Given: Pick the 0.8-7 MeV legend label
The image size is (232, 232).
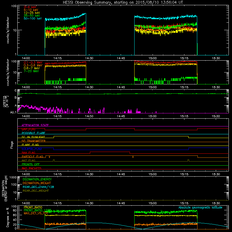Looking at the screenshot, I should coord(32,68).
